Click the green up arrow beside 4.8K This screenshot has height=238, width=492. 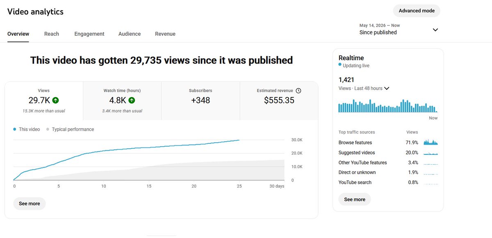click(132, 100)
